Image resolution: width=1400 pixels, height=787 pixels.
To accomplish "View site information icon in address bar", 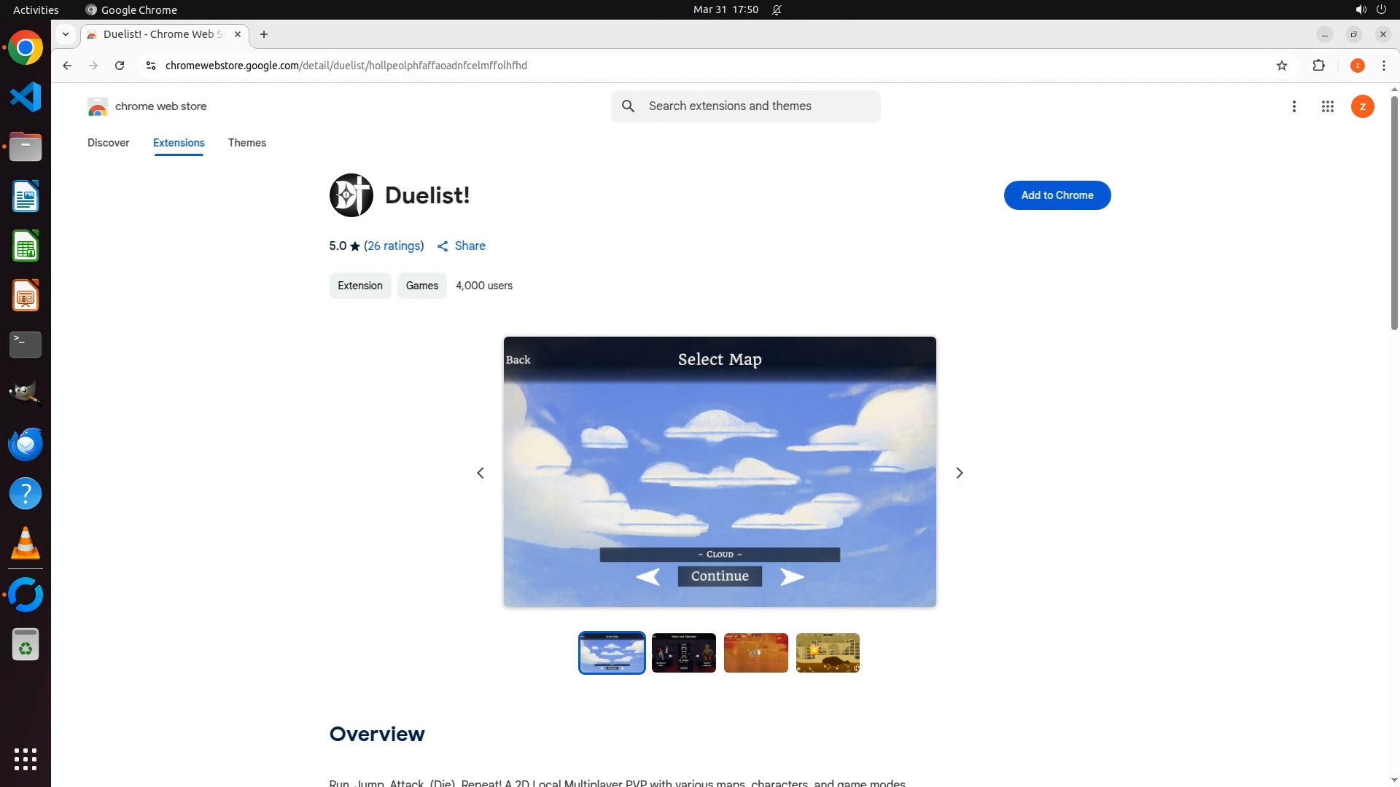I will point(151,66).
